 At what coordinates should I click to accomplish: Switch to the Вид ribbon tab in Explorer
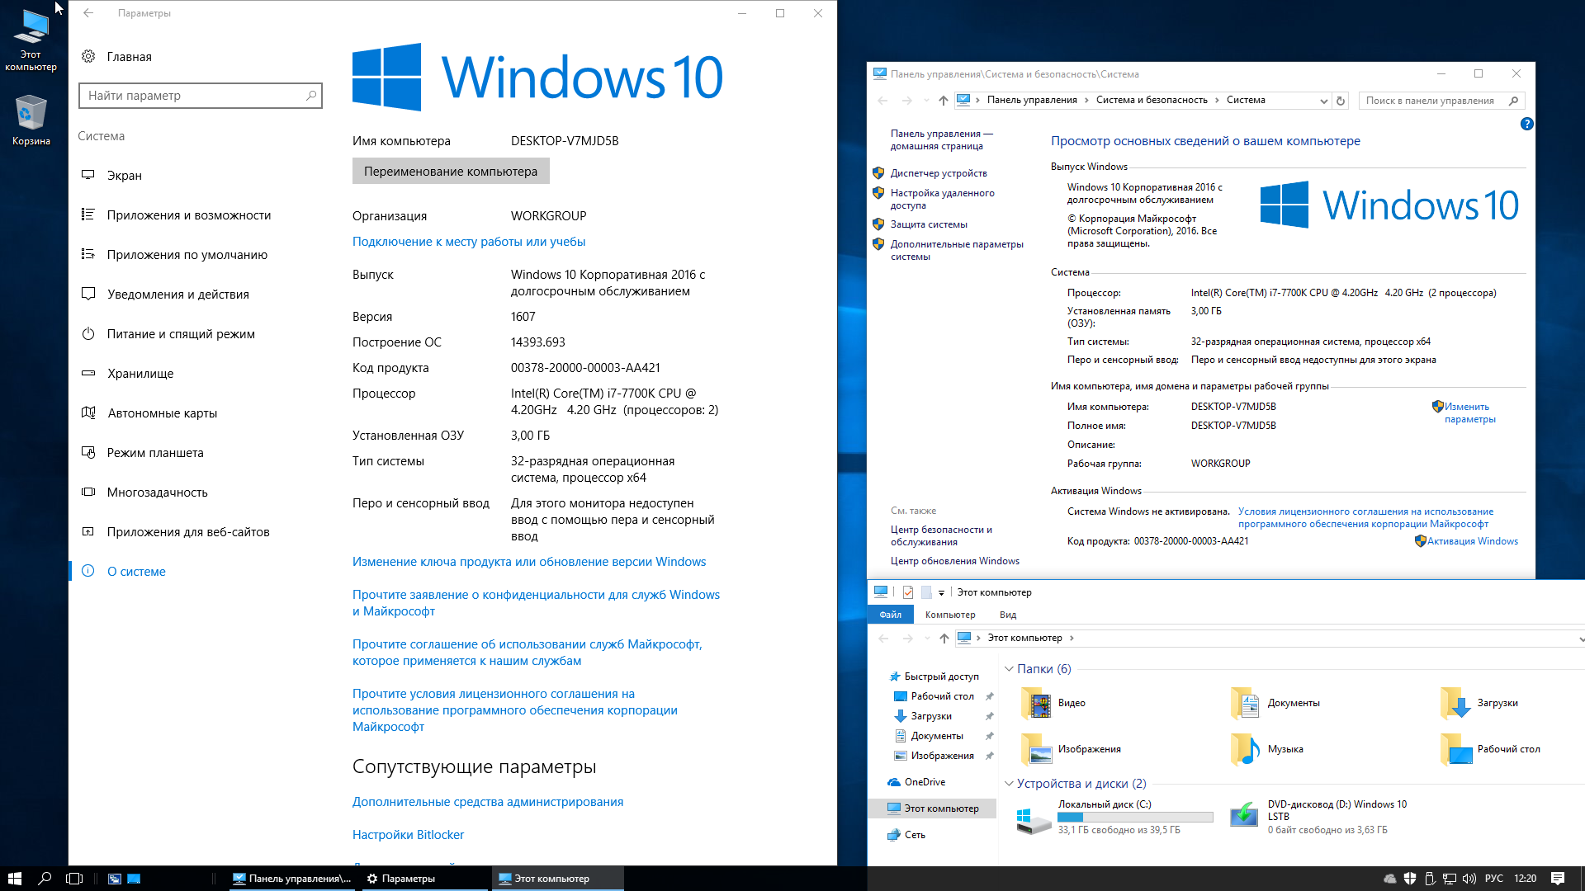1008,615
